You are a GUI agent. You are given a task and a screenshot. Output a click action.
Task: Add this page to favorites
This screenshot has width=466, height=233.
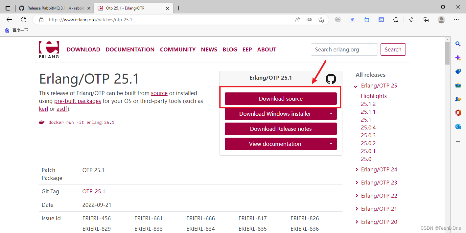(321, 20)
